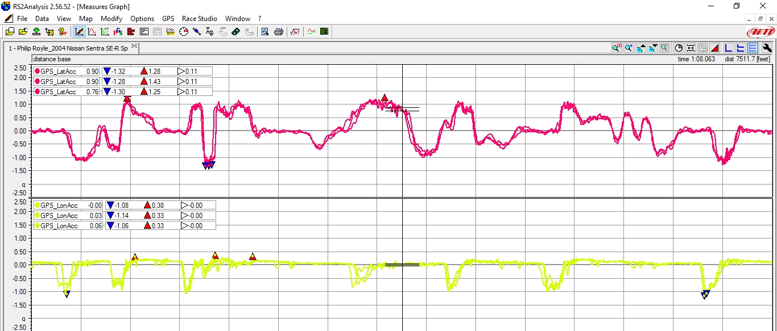The image size is (777, 331).
Task: Click pink swatch of GPS_LatAcc 0.76 row
Action: point(38,91)
